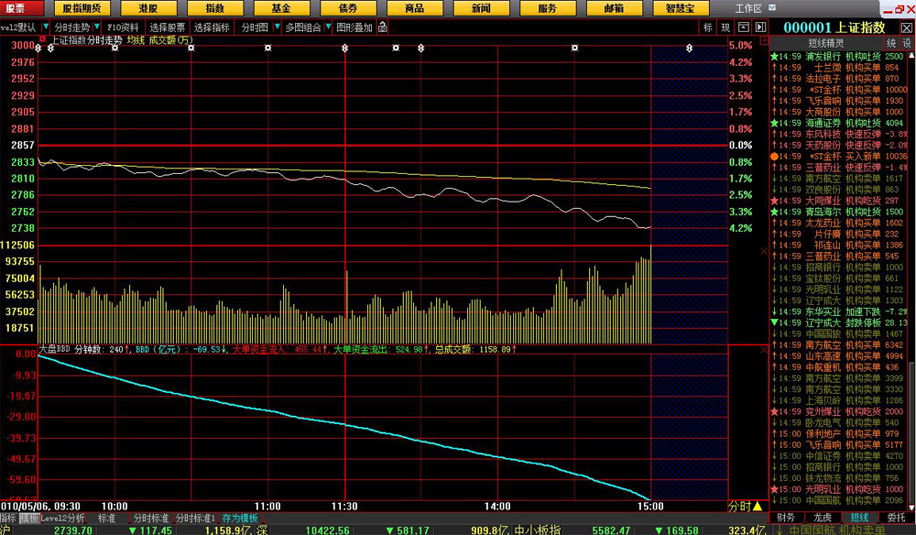Toggle the red marker left of 上证指数分时走势

pyautogui.click(x=42, y=40)
